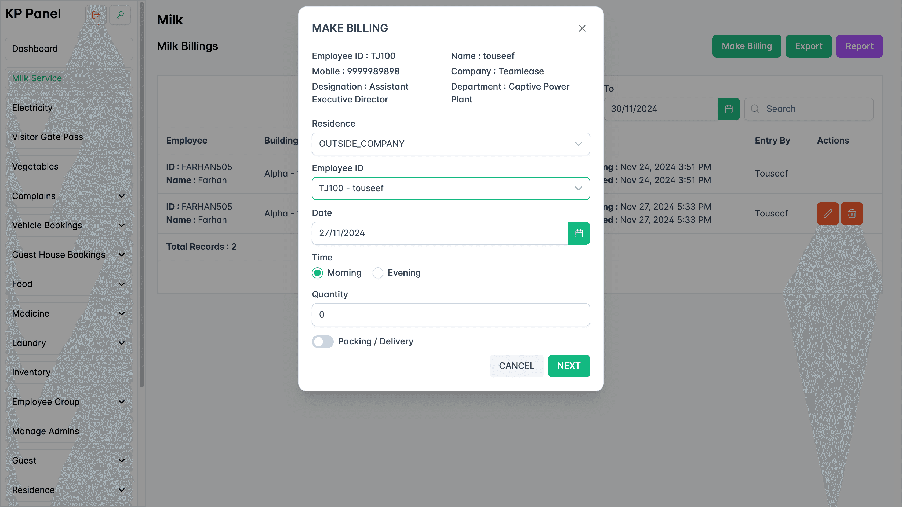Expand the Complains sidebar menu
This screenshot has height=507, width=902.
[x=69, y=196]
